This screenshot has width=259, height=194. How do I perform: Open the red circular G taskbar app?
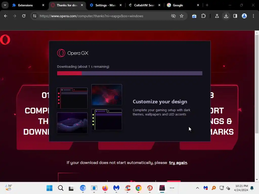pyautogui.click(x=150, y=188)
